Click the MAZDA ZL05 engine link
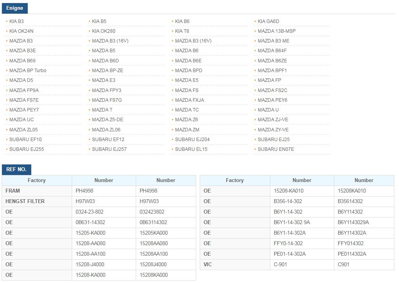The width and height of the screenshot is (399, 283). click(x=23, y=130)
